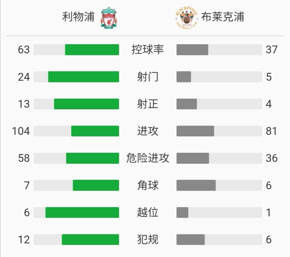Select the 危险进攻 stat label
The height and width of the screenshot is (257, 290).
point(148,158)
